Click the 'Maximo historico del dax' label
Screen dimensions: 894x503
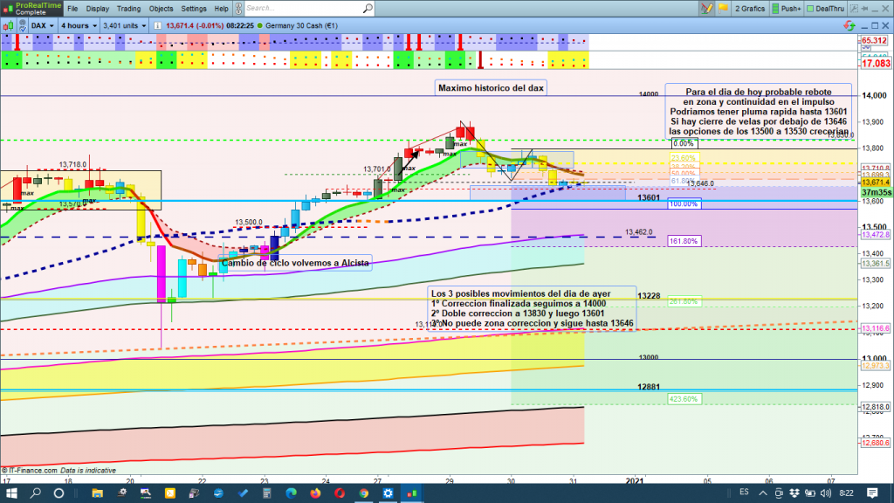490,88
